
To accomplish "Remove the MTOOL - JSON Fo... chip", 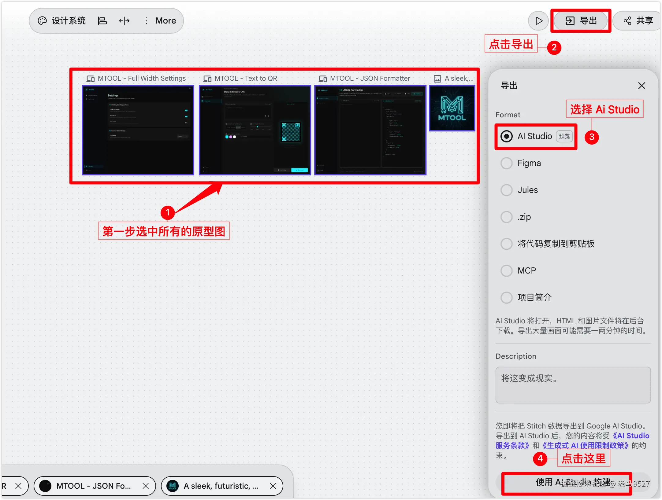I will (146, 486).
